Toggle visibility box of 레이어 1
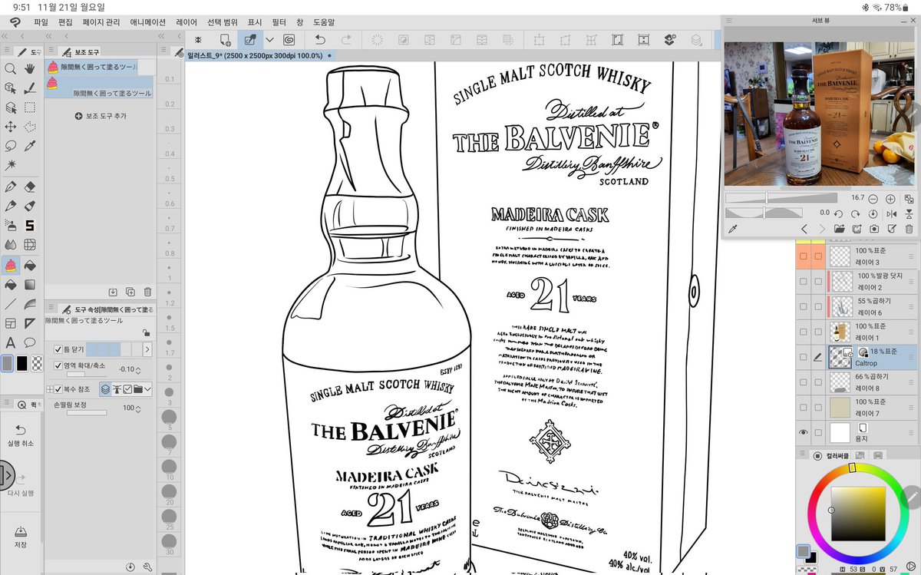The height and width of the screenshot is (575, 921). click(x=804, y=332)
